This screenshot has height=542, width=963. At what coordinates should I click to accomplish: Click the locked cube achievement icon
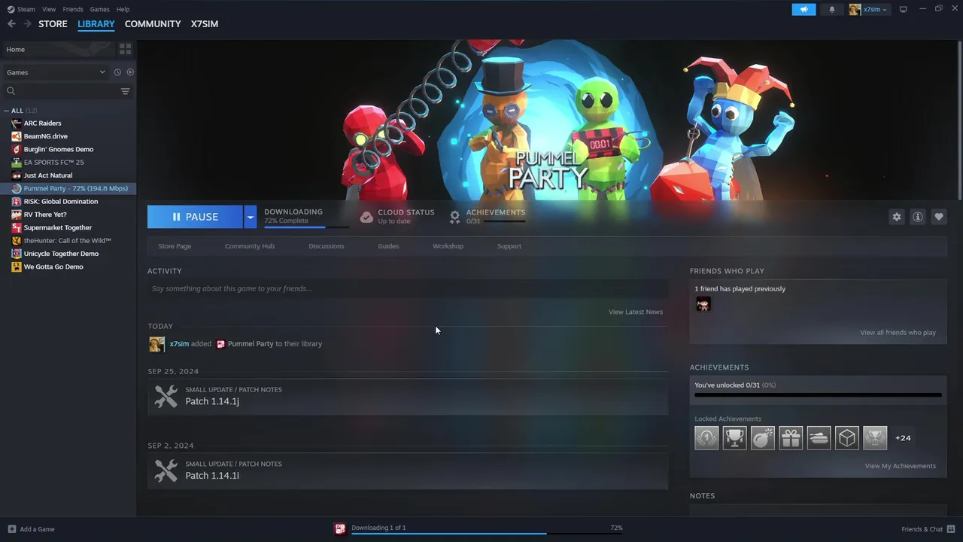tap(847, 437)
